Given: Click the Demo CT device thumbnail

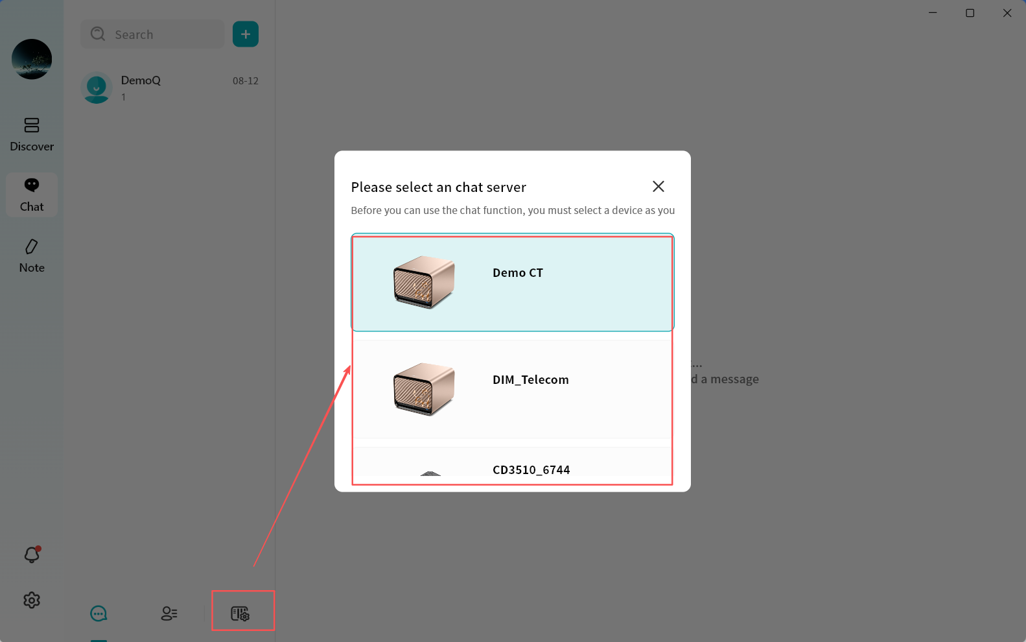Looking at the screenshot, I should click(x=424, y=282).
